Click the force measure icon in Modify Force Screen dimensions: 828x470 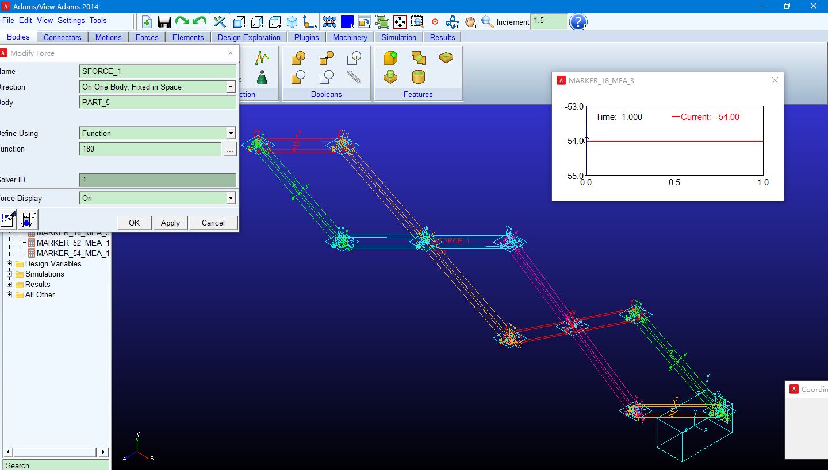coord(28,219)
